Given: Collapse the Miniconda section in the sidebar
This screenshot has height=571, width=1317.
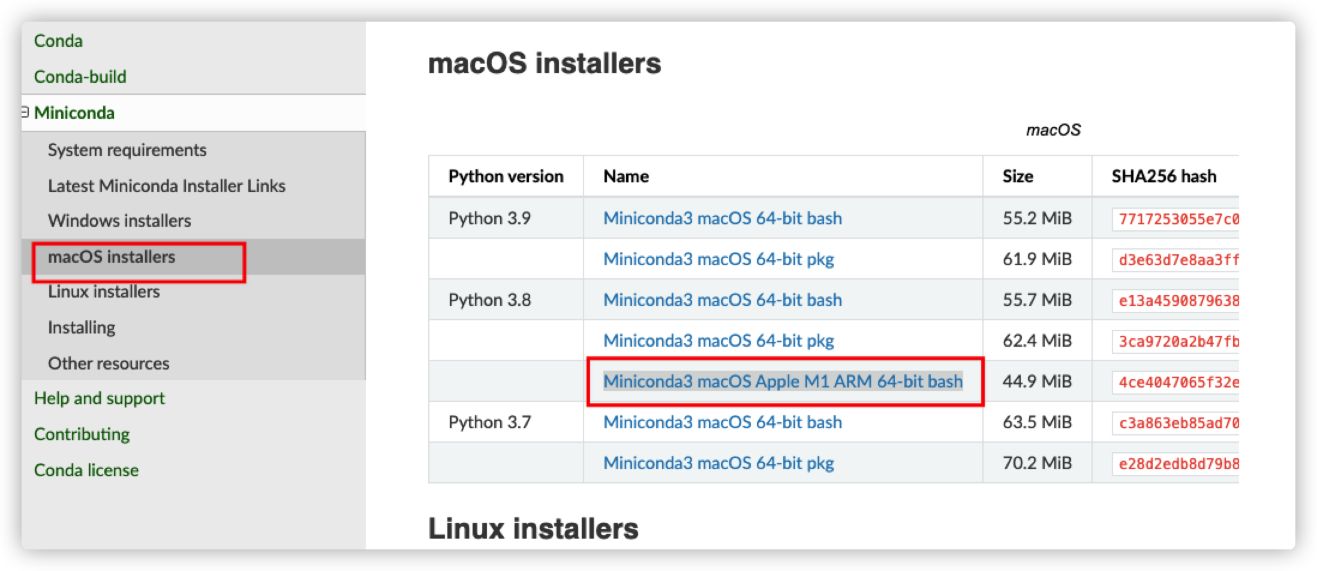Looking at the screenshot, I should (x=24, y=112).
